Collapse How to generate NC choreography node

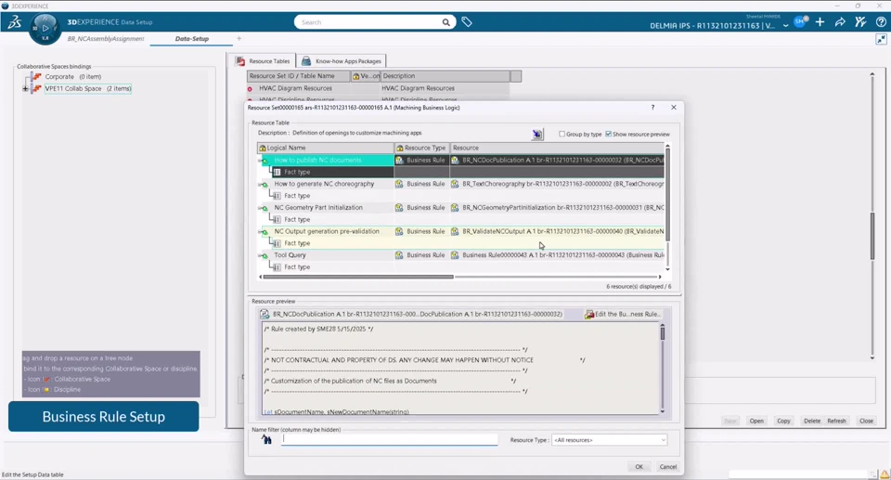[x=264, y=184]
